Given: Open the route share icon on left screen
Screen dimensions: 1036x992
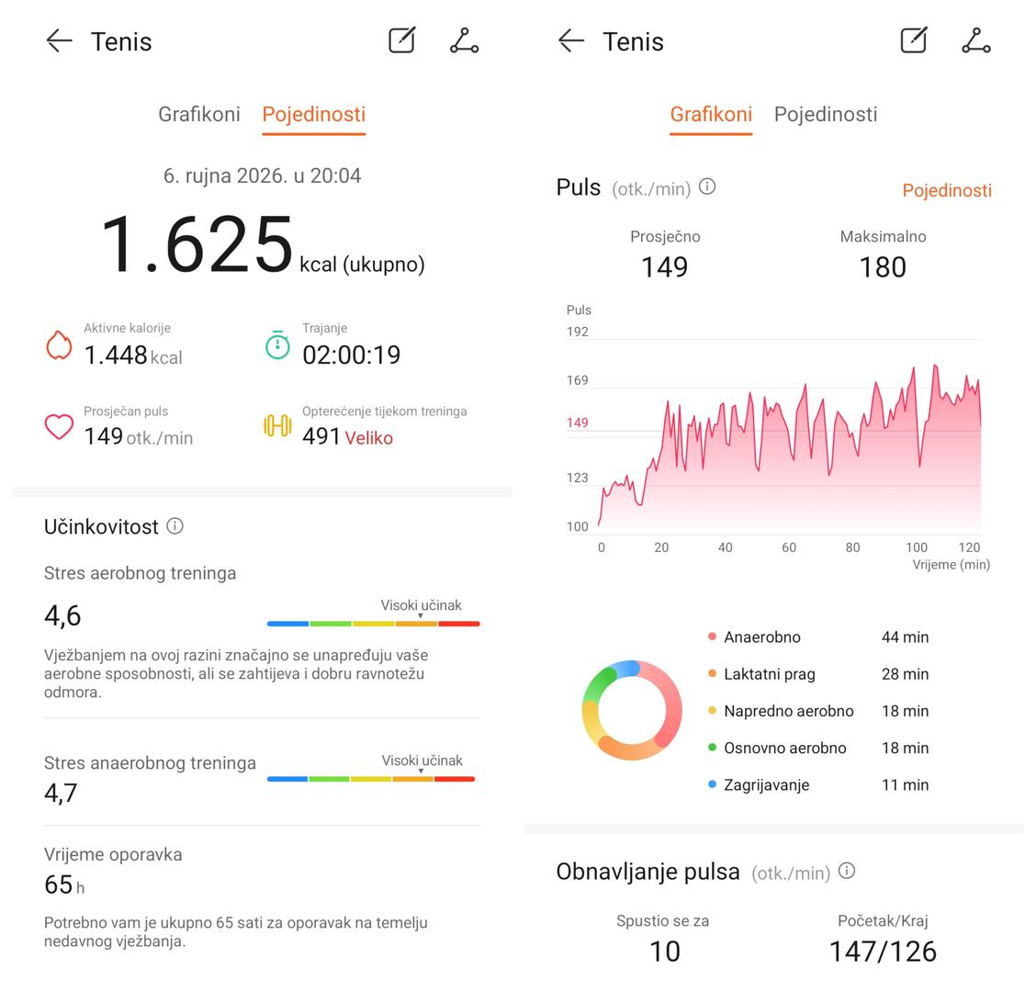Looking at the screenshot, I should (x=464, y=40).
